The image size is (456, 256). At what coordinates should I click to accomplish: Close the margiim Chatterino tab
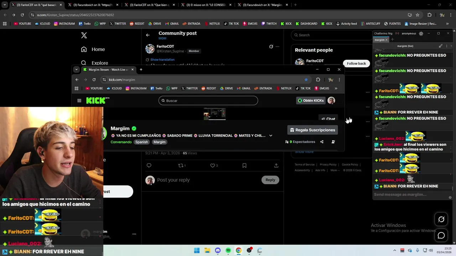click(387, 40)
